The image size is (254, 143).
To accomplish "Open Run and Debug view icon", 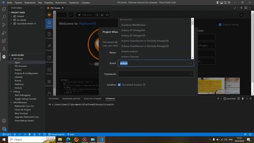I will (x=4, y=33).
